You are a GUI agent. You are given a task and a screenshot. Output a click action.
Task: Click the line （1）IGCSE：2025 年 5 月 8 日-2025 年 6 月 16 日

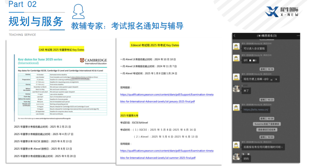164,130
